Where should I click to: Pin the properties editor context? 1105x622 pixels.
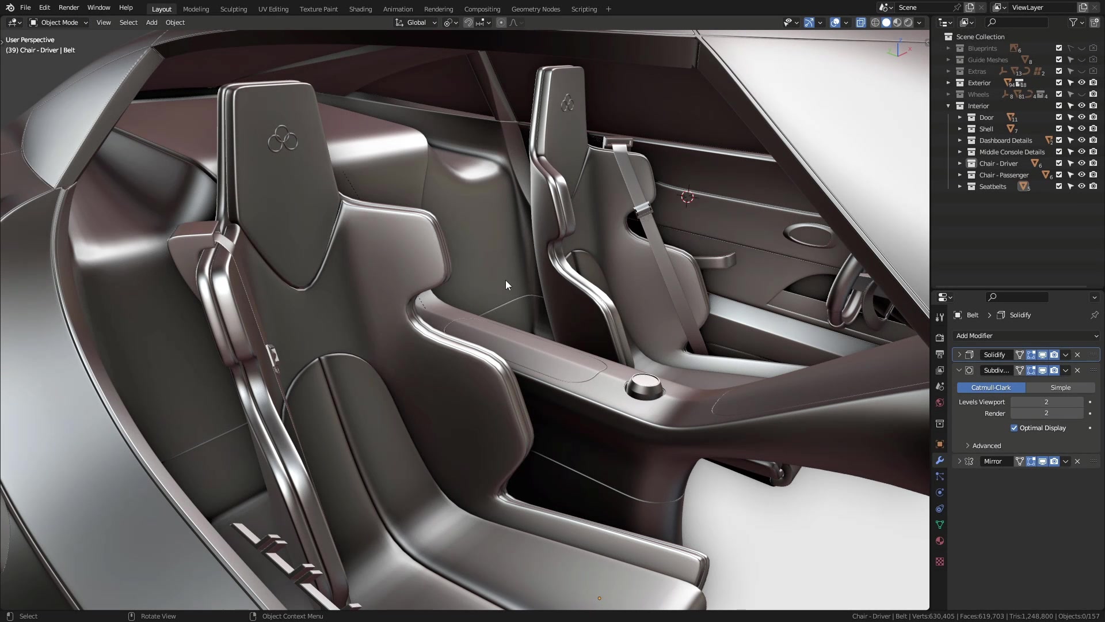(1094, 315)
